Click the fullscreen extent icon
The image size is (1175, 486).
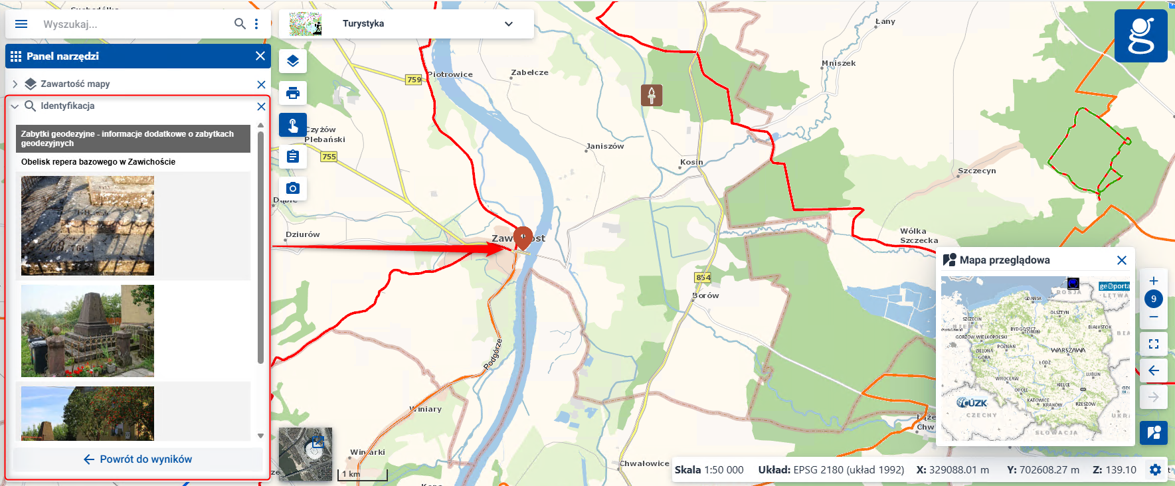[x=1154, y=344]
